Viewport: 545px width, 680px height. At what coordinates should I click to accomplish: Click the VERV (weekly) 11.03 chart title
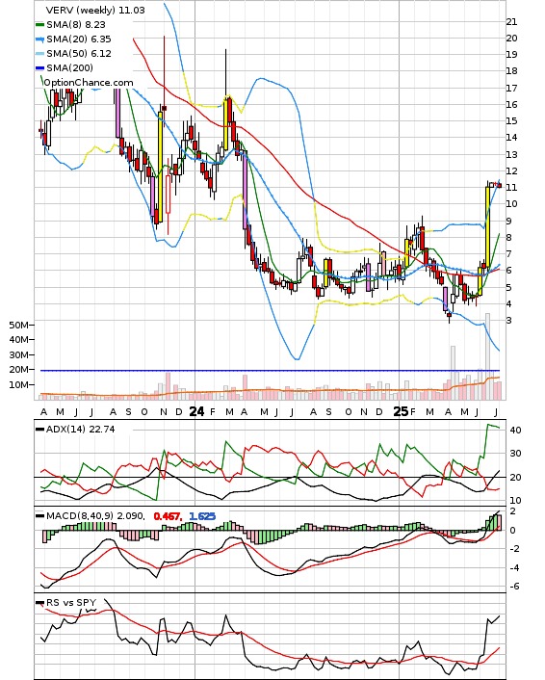click(95, 10)
